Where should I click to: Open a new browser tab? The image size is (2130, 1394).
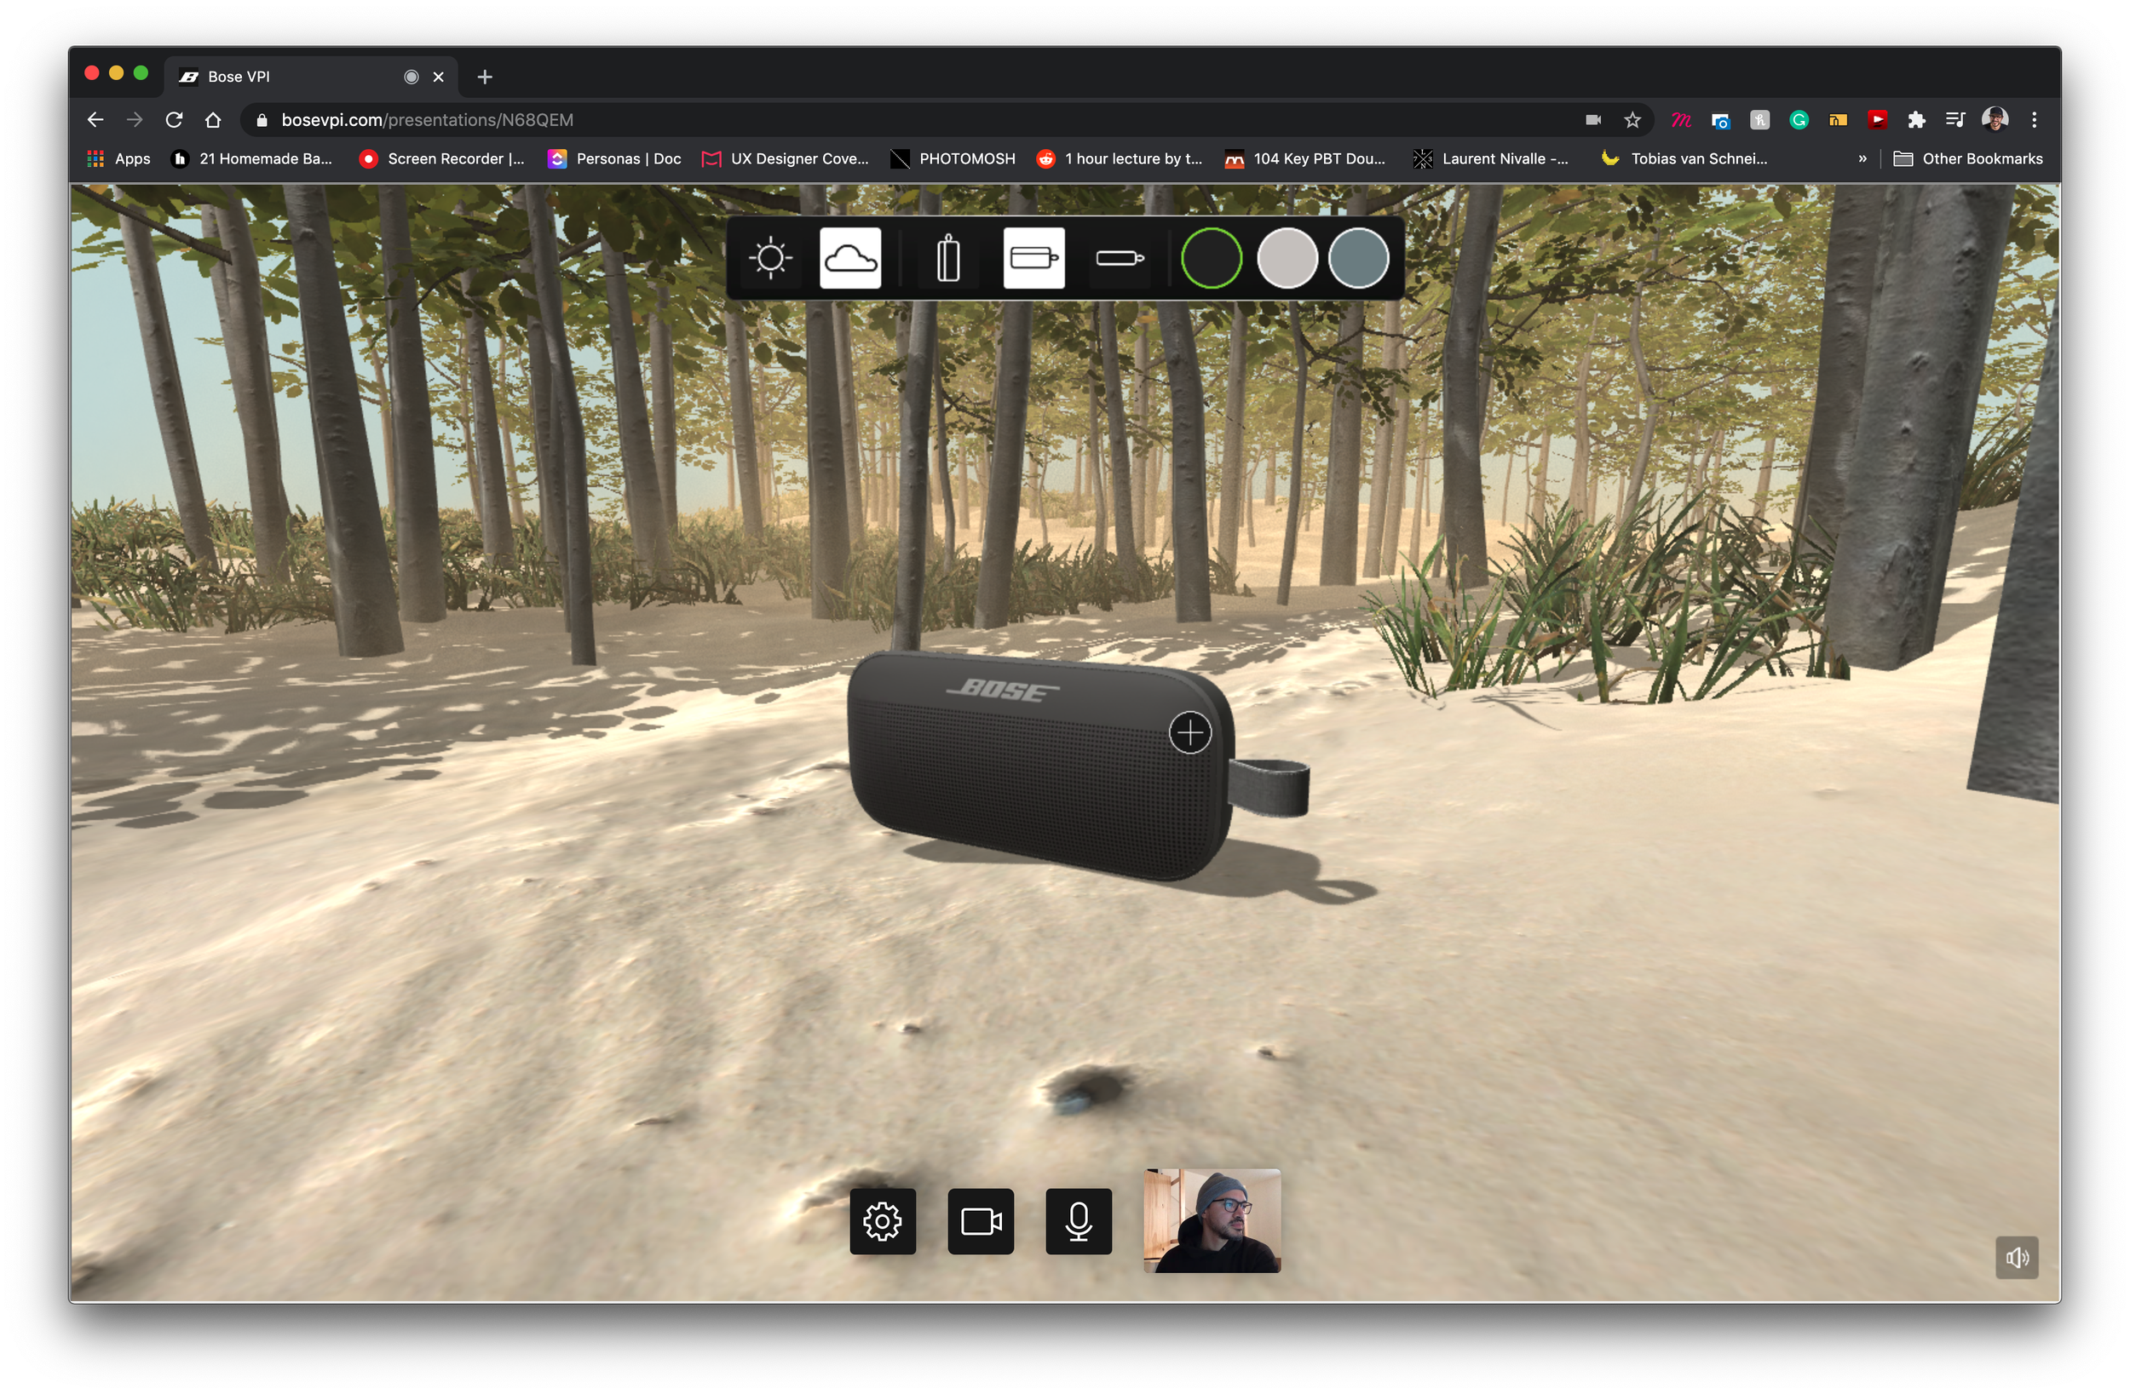click(484, 77)
